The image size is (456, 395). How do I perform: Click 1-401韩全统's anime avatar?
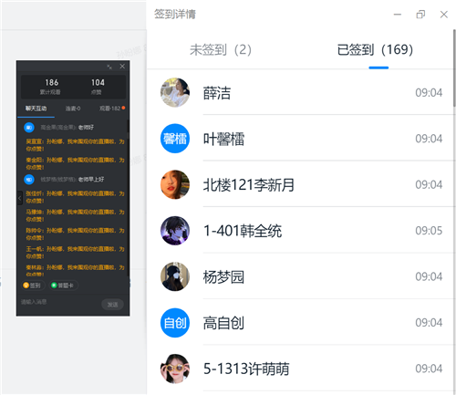click(175, 231)
